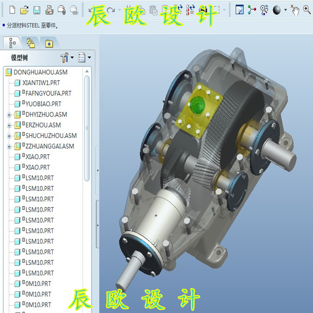Expand the ZZHUANGGAI.ASM subassembly
Viewport: 313px width, 313px height.
[x=9, y=146]
